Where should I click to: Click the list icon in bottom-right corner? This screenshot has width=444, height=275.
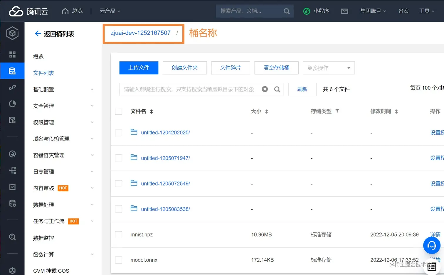(432, 267)
